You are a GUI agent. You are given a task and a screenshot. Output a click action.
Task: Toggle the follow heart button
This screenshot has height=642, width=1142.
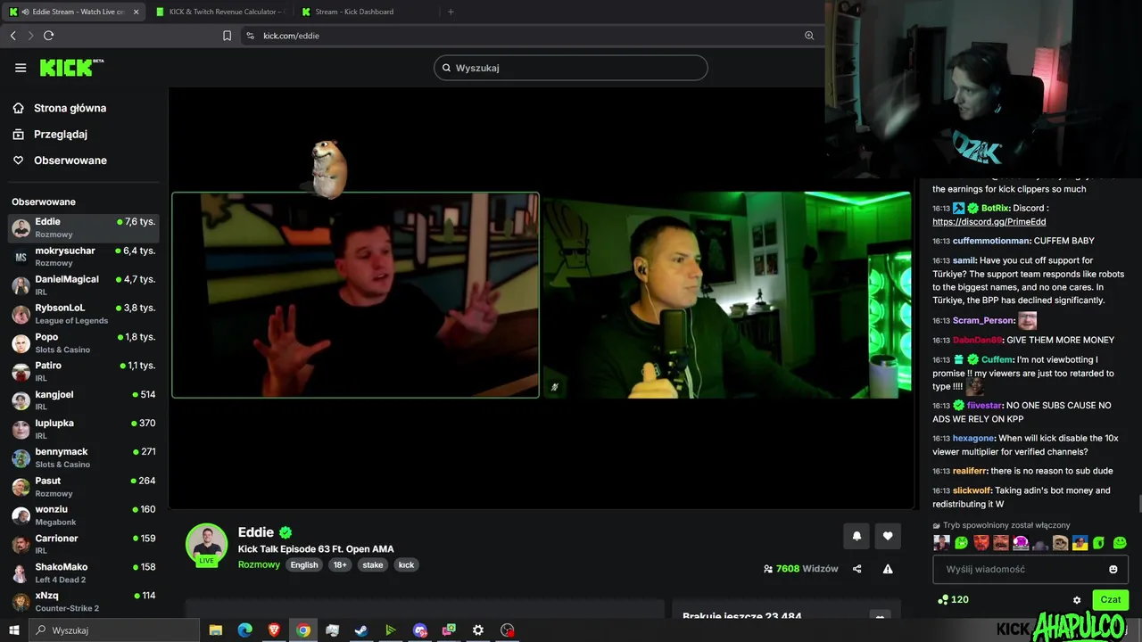pos(888,536)
